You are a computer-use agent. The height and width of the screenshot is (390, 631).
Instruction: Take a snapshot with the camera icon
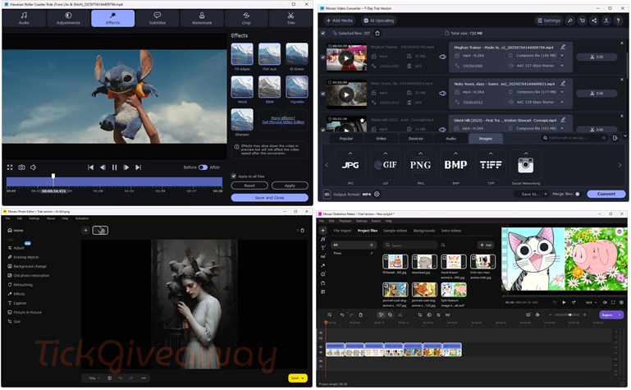coord(21,167)
